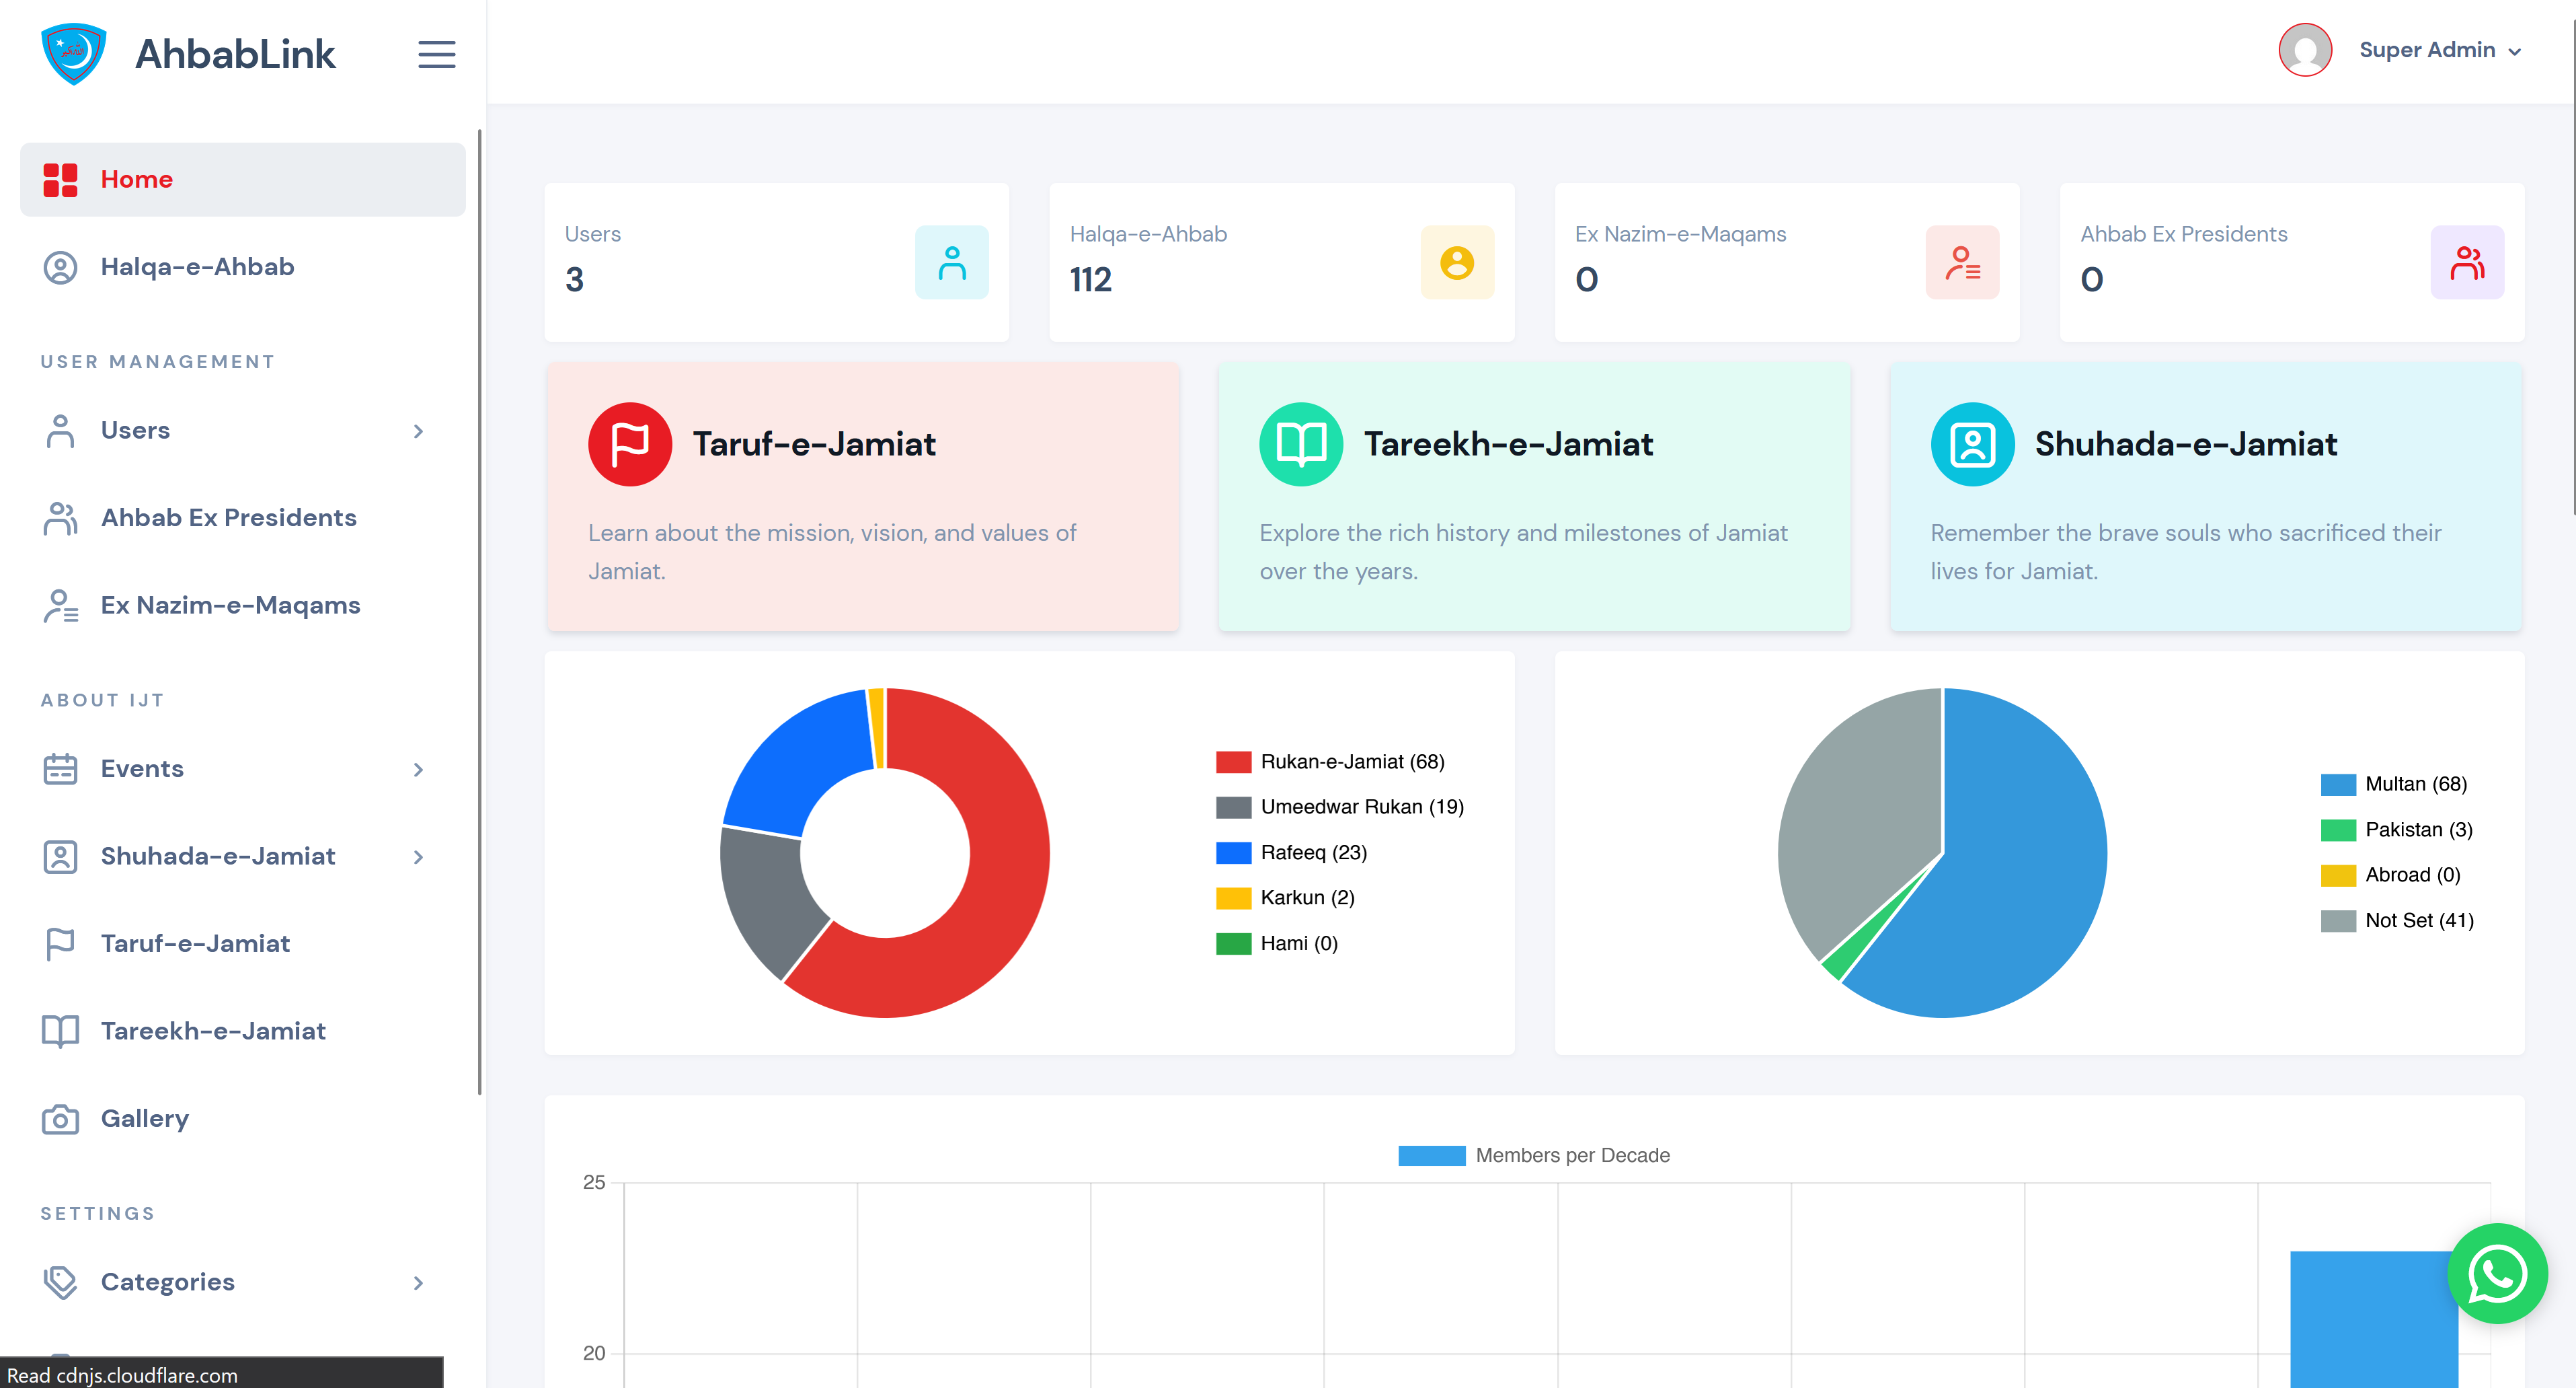The image size is (2576, 1388).
Task: Click the WhatsApp floating icon
Action: pyautogui.click(x=2498, y=1274)
